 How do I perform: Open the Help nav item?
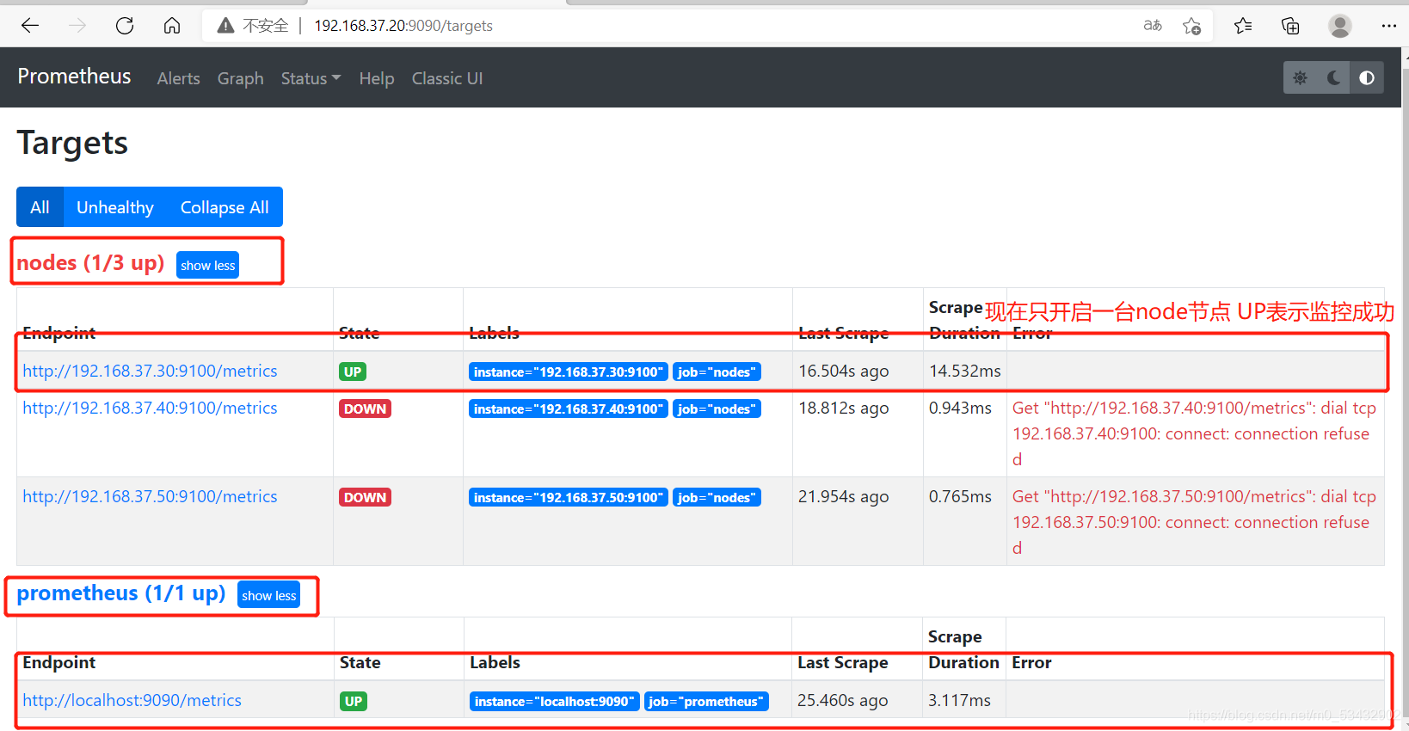click(377, 78)
